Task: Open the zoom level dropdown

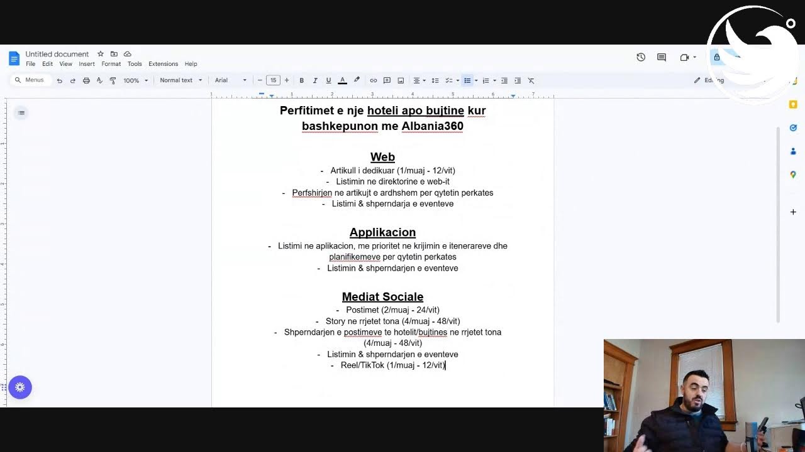Action: [135, 80]
